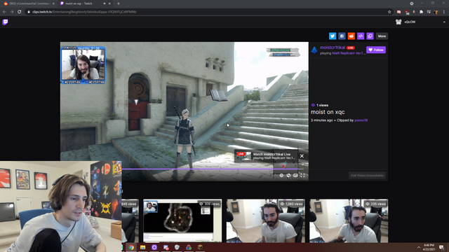Screen dimensions: 449x252
Task: Open the More sharing options
Action: coord(382,36)
